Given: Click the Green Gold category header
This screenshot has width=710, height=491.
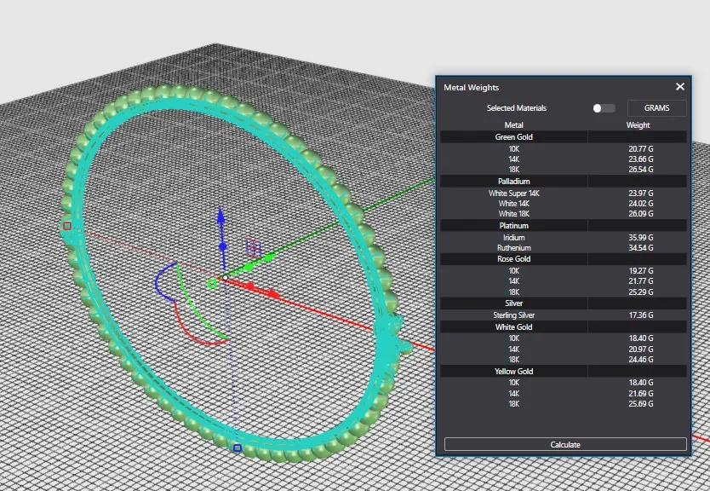Looking at the screenshot, I should [514, 136].
